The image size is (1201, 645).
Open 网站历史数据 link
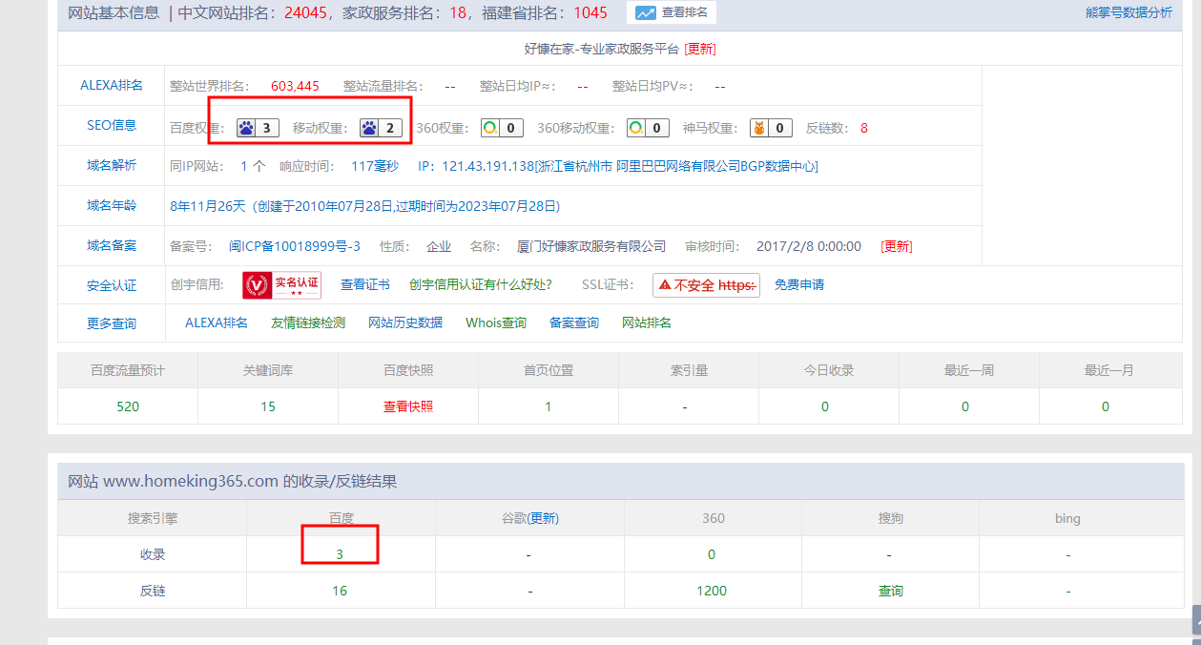coord(405,322)
